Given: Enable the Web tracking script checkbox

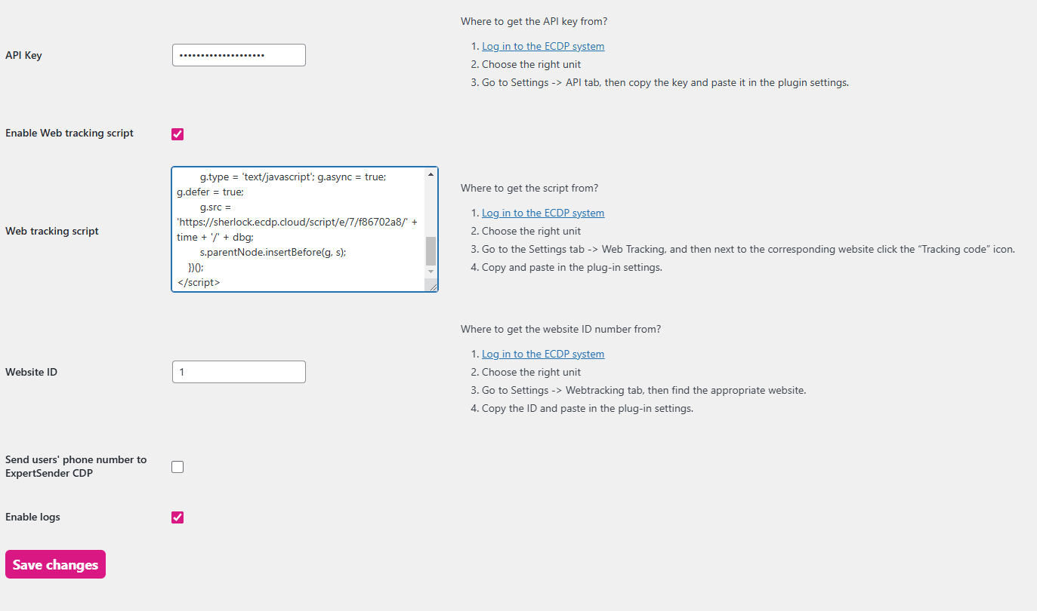Looking at the screenshot, I should pos(177,134).
